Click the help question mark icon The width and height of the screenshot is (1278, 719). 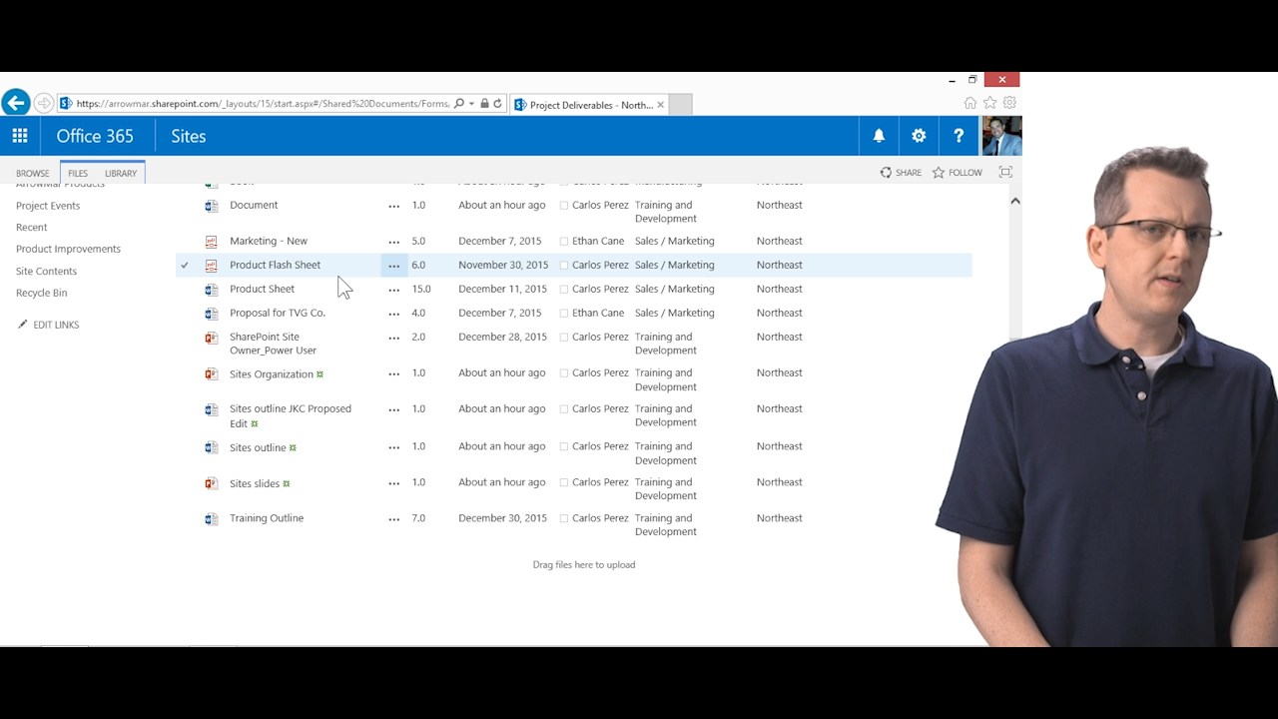point(958,136)
